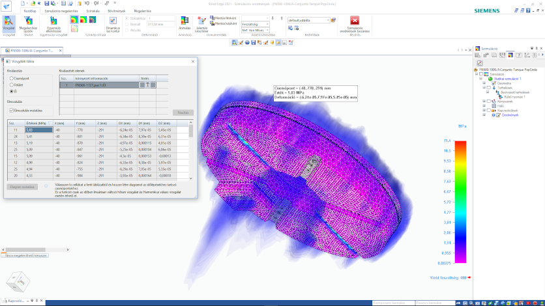Choose the element-based contour style icon
Viewport: 545px width, 306px height.
tap(93, 20)
